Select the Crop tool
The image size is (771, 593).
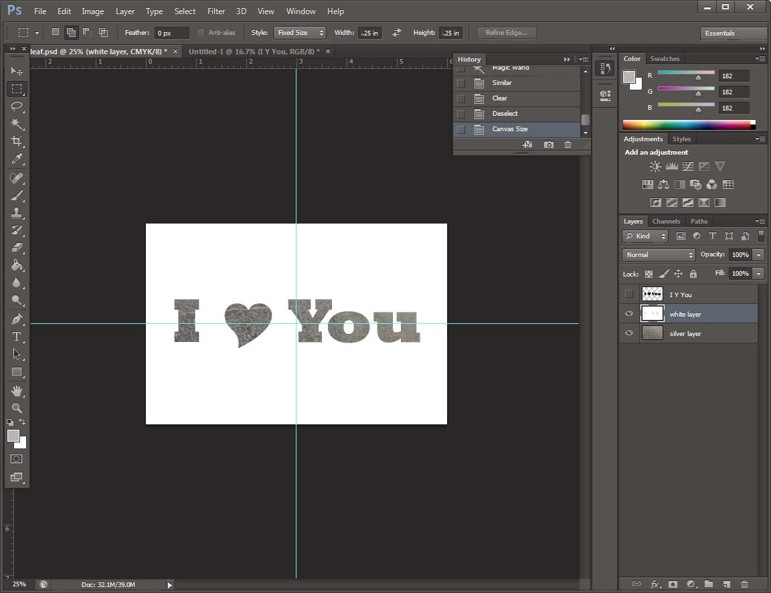click(x=17, y=141)
